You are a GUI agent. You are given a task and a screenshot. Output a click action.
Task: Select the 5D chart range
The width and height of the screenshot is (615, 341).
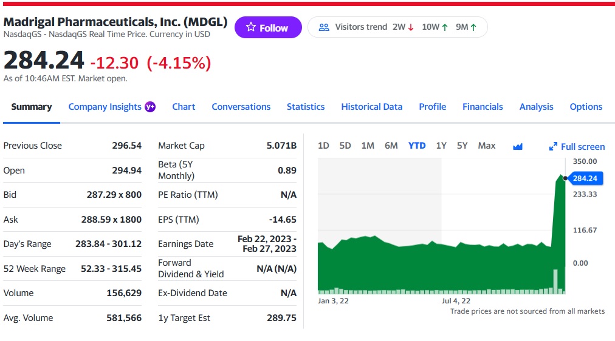point(345,146)
